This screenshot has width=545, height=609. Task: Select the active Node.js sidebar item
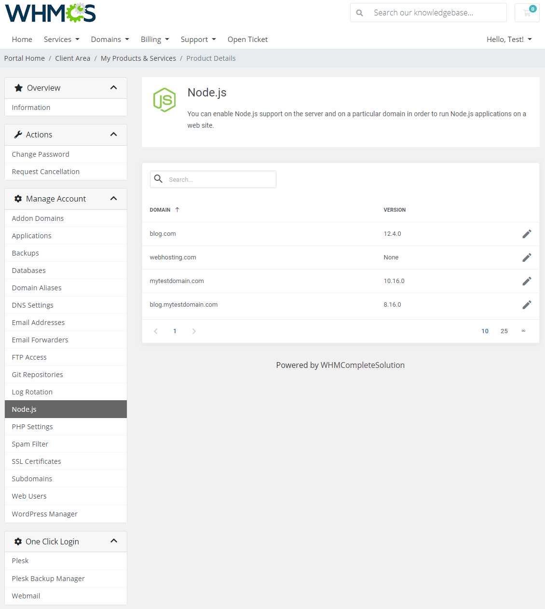(x=66, y=409)
